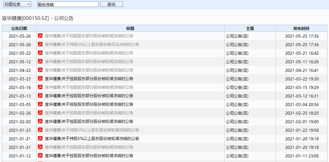This screenshot has width=329, height=162.
Task: Click publish time 2021-03-15 19:29
Action: (302, 88)
